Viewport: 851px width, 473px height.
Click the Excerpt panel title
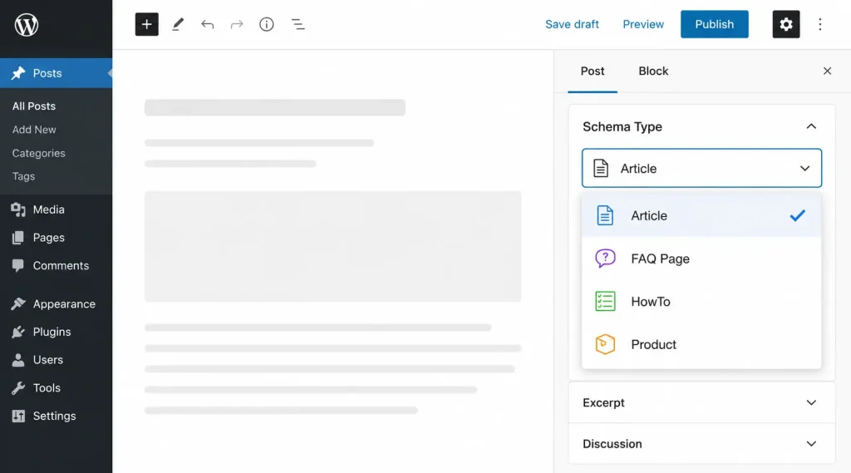tap(603, 403)
